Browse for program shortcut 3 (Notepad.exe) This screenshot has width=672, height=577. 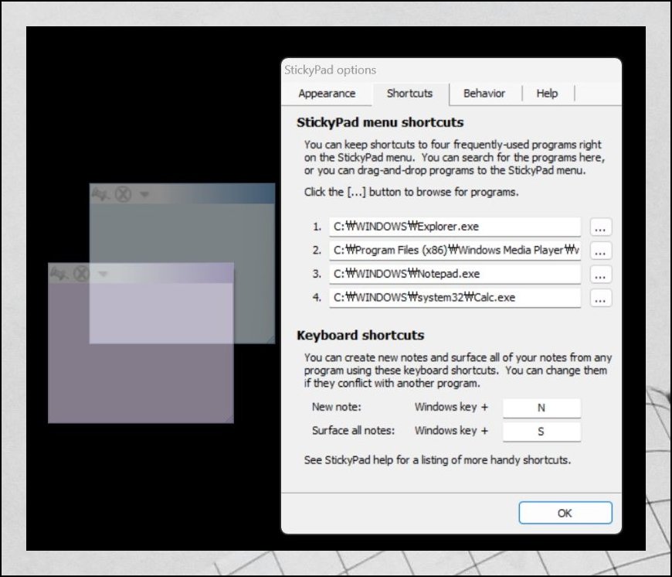[x=600, y=274]
